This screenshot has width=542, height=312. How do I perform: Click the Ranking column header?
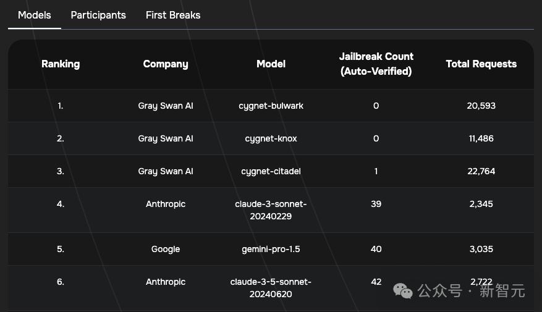(61, 64)
